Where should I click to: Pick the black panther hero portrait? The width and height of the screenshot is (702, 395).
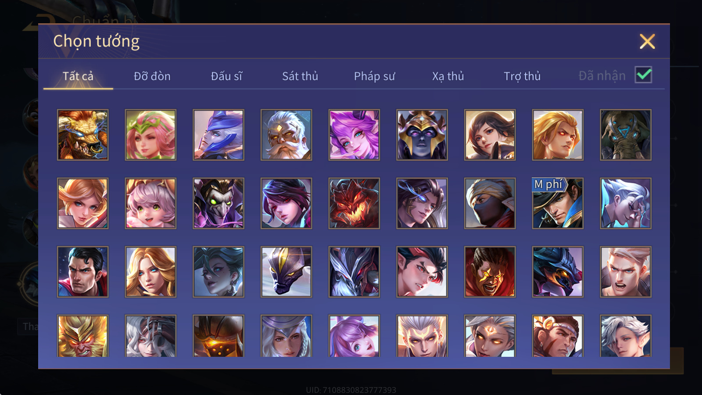[x=286, y=272]
